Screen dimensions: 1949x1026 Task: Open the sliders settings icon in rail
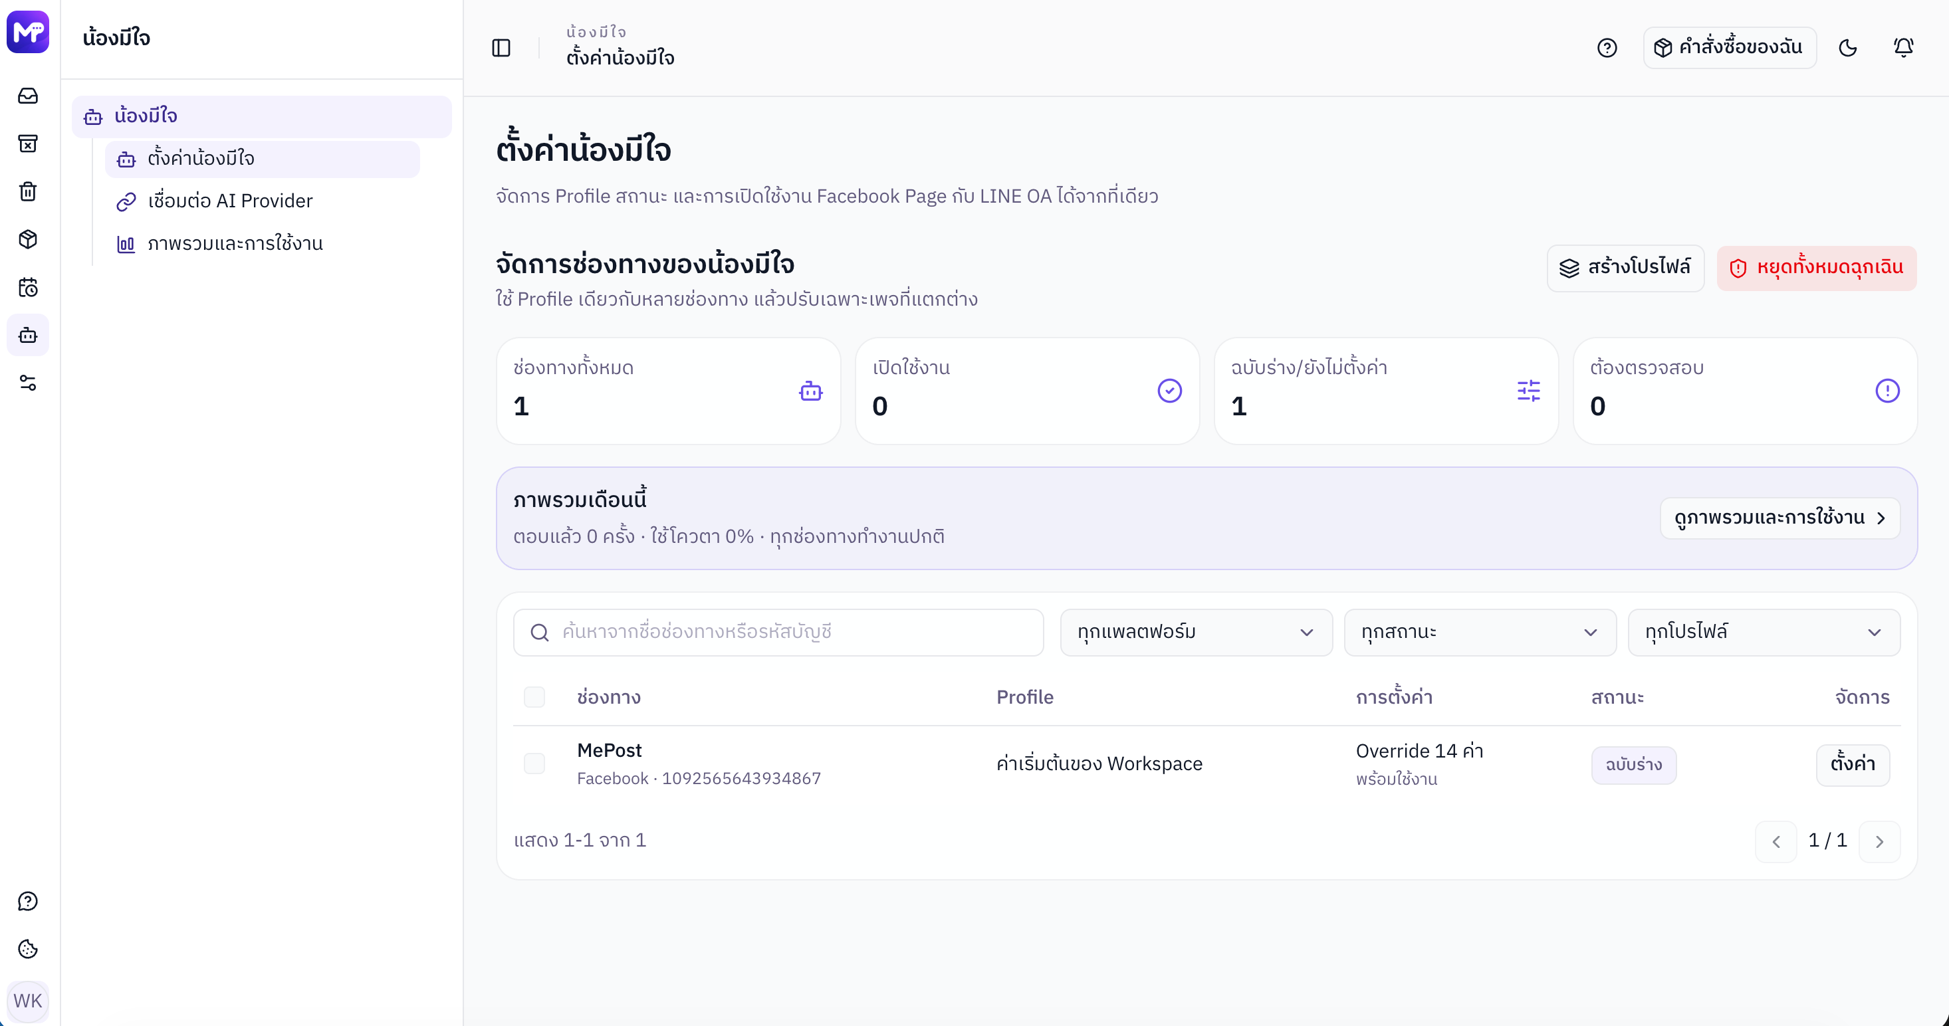[28, 383]
